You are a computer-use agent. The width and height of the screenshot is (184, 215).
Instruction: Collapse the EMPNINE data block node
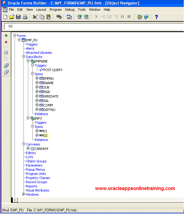[x=28, y=61]
